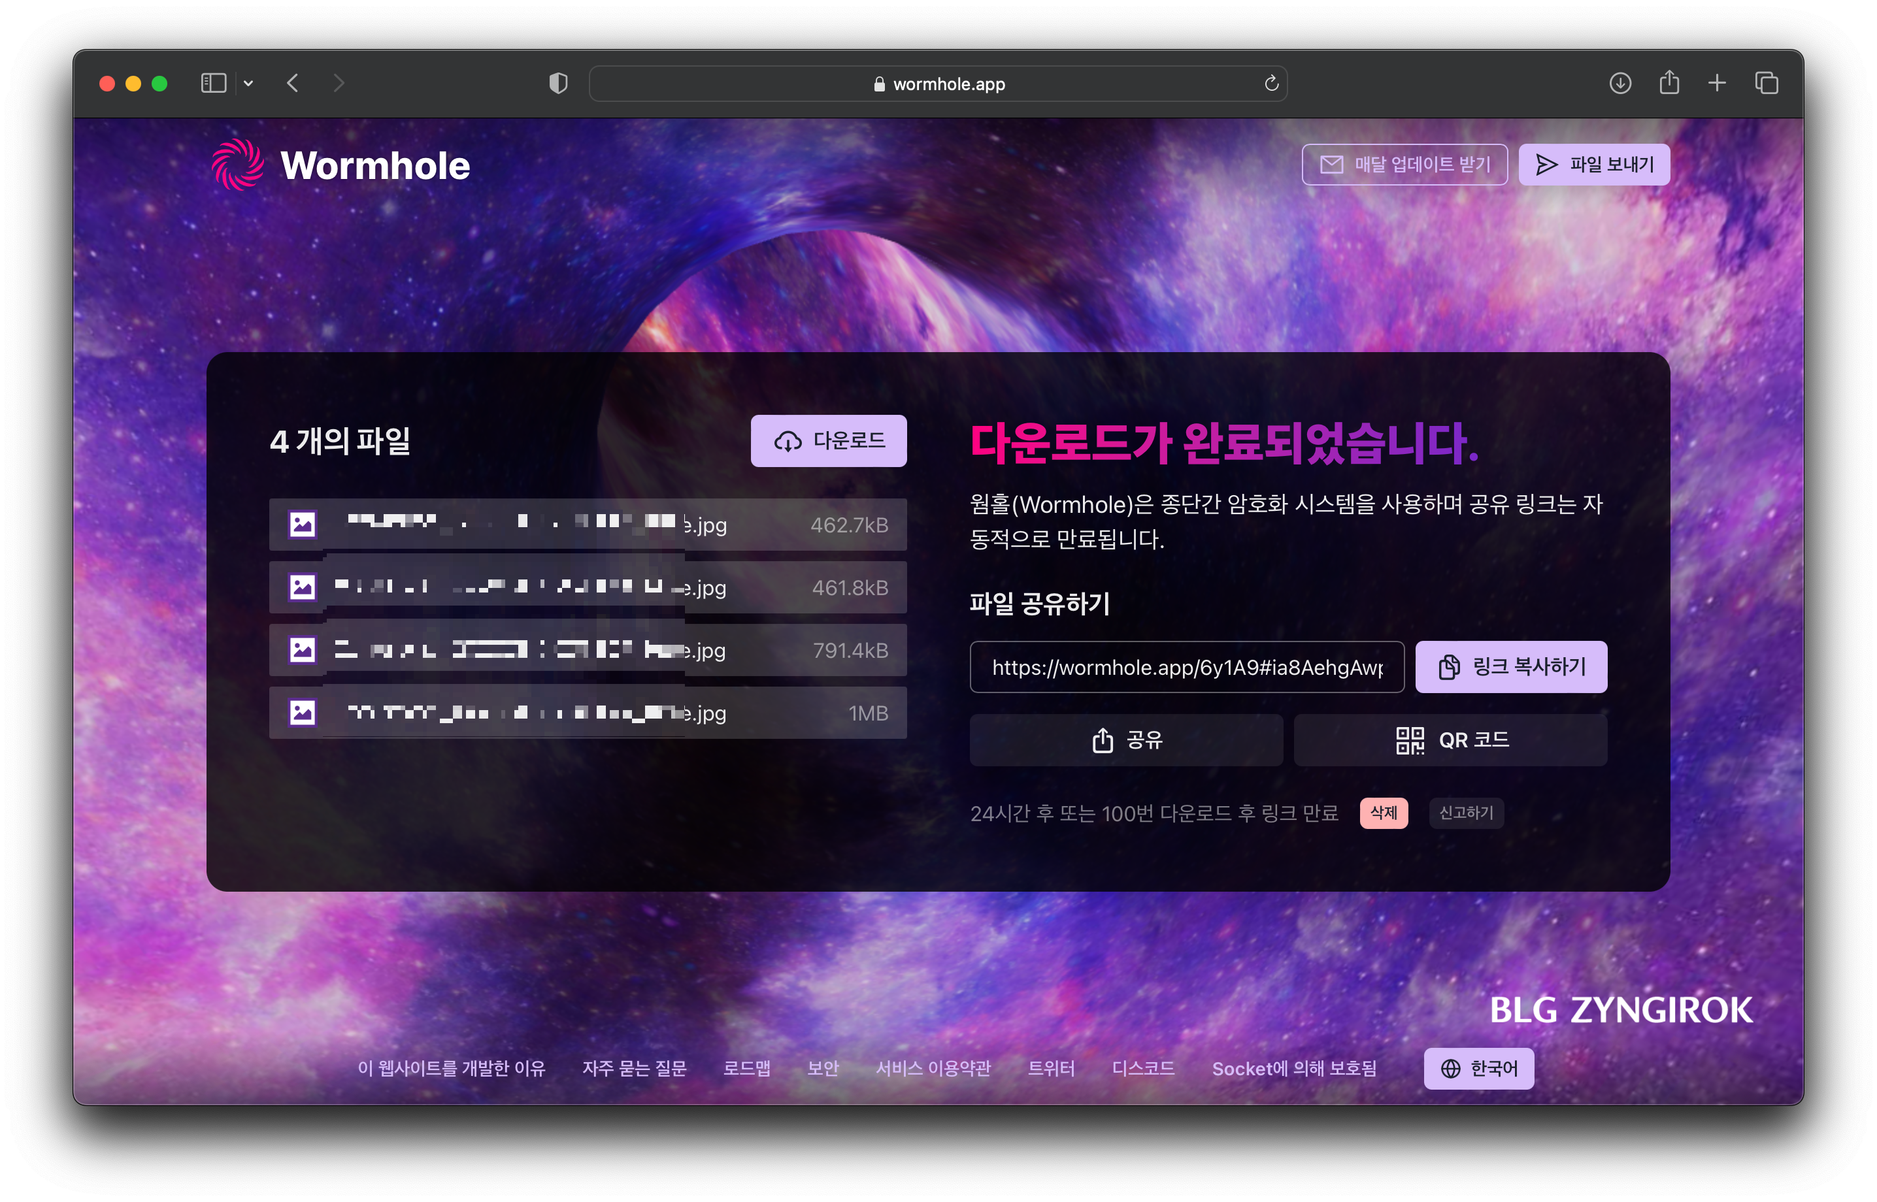Click the envelope icon beside 매달 업데이트 받기
This screenshot has width=1877, height=1202.
(1331, 164)
